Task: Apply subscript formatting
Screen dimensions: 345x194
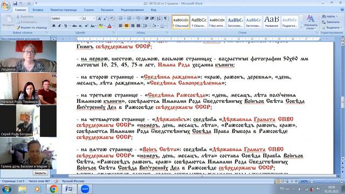Action: tap(80, 26)
